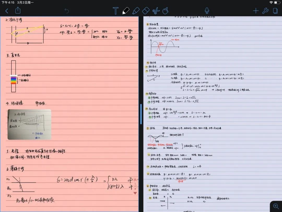The width and height of the screenshot is (282, 212).
Task: Tap the Wi-Fi status icon
Action: (x=271, y=2)
